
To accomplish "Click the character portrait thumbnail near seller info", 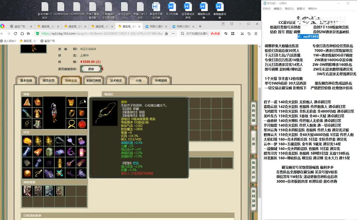I will click(x=34, y=49).
